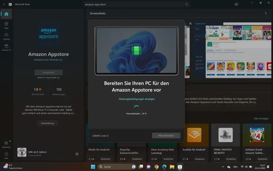Open the taskbar clock showing 15:57
The height and width of the screenshot is (171, 273).
click(260, 167)
